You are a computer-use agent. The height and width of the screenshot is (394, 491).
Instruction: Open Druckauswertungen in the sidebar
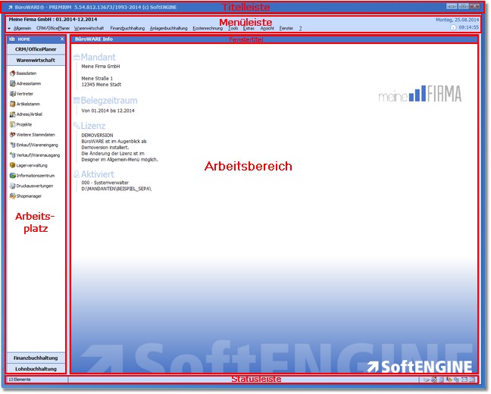[33, 185]
